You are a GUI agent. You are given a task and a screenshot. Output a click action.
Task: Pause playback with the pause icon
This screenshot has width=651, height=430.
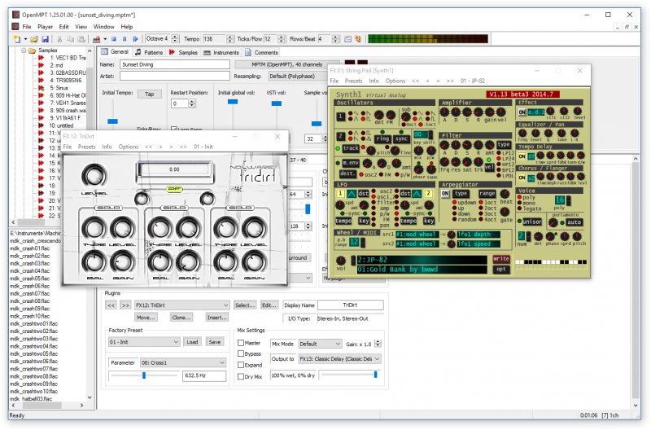pos(125,39)
